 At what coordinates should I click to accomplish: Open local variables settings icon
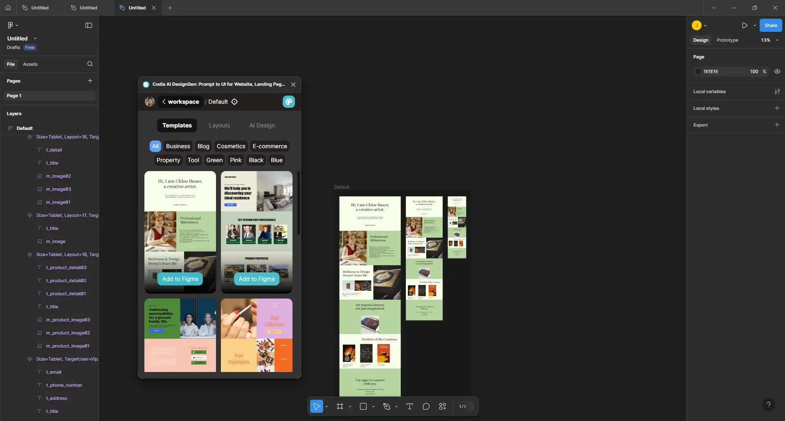(x=777, y=91)
